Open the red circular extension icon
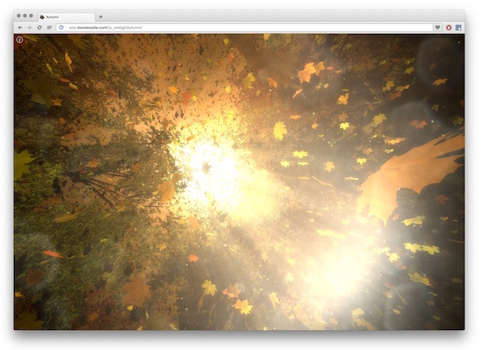Image resolution: width=482 pixels, height=350 pixels. (449, 27)
